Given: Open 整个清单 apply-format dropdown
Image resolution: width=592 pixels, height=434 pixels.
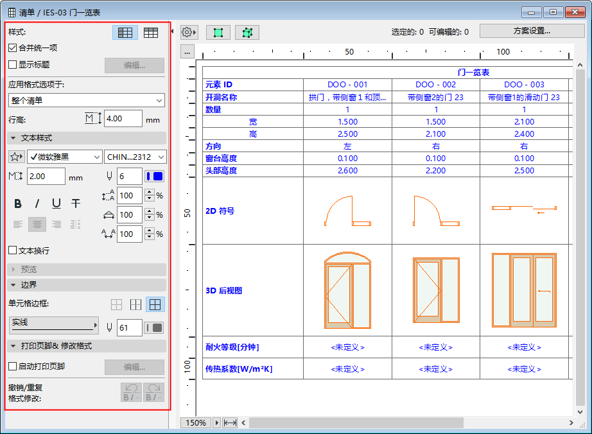Looking at the screenshot, I should tap(87, 100).
